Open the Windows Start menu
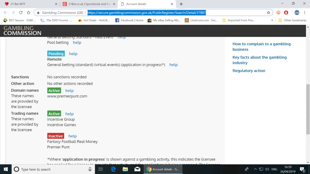This screenshot has width=310, height=174. click(x=6, y=169)
